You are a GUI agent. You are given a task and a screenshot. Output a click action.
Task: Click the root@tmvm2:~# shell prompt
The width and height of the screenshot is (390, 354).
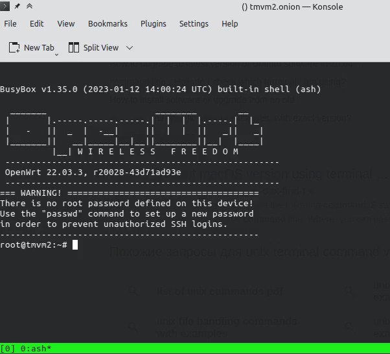pyautogui.click(x=34, y=245)
